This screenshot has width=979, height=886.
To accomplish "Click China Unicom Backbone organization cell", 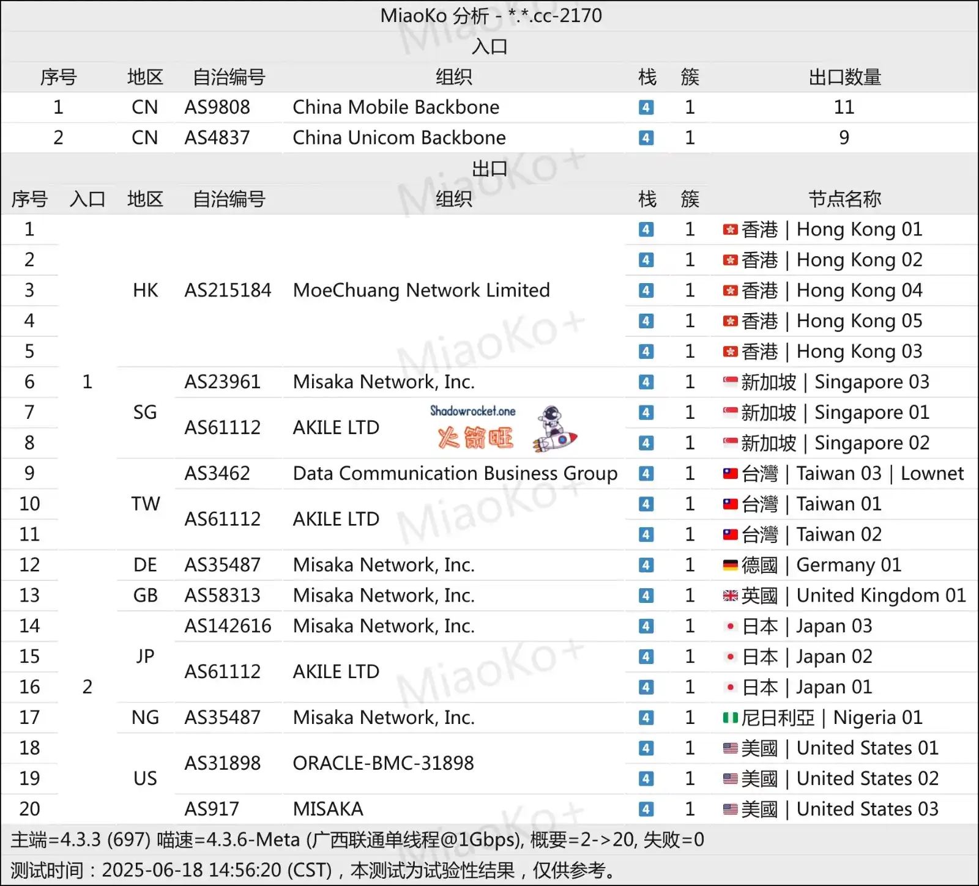I will (400, 138).
